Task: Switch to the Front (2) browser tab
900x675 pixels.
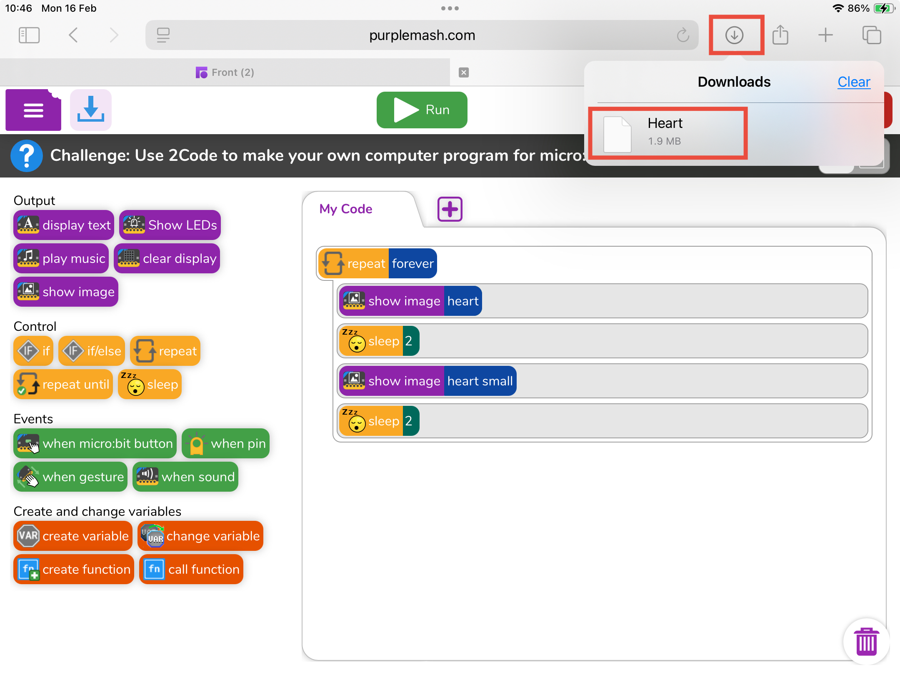Action: tap(225, 72)
